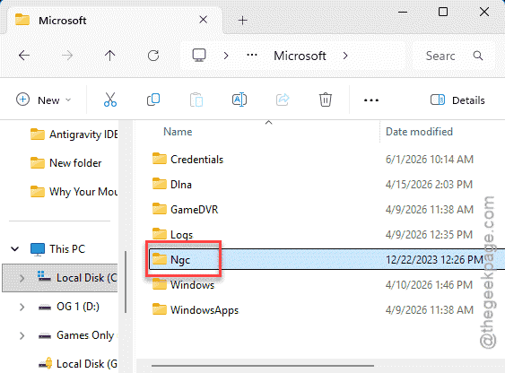Sort by the Date modified column header
The height and width of the screenshot is (373, 505).
[419, 132]
